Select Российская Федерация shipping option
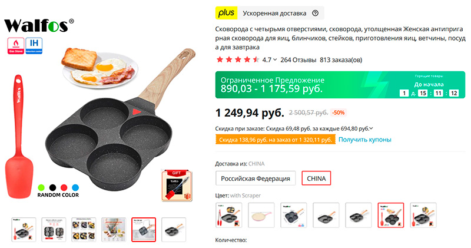This screenshot has height=248, width=471. click(256, 178)
